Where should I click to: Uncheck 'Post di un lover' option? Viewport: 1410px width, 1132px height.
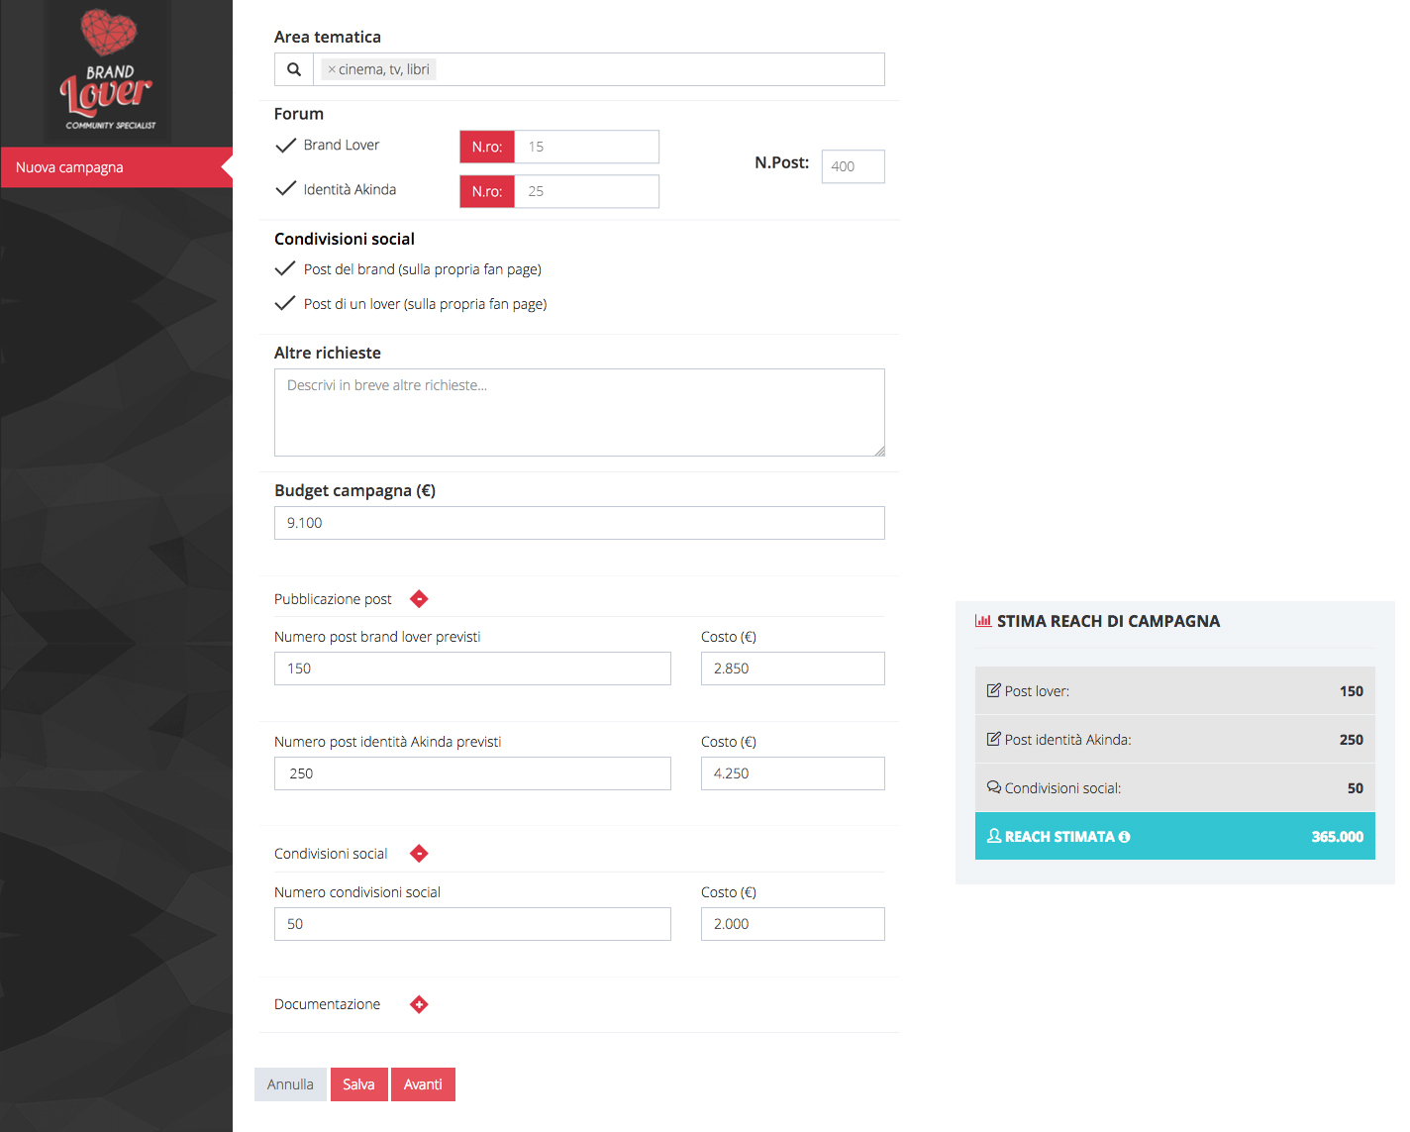285,303
